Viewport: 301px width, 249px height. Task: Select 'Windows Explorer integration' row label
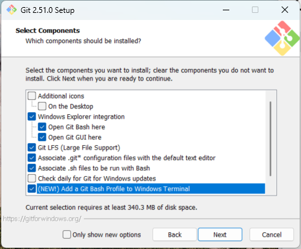coord(81,117)
